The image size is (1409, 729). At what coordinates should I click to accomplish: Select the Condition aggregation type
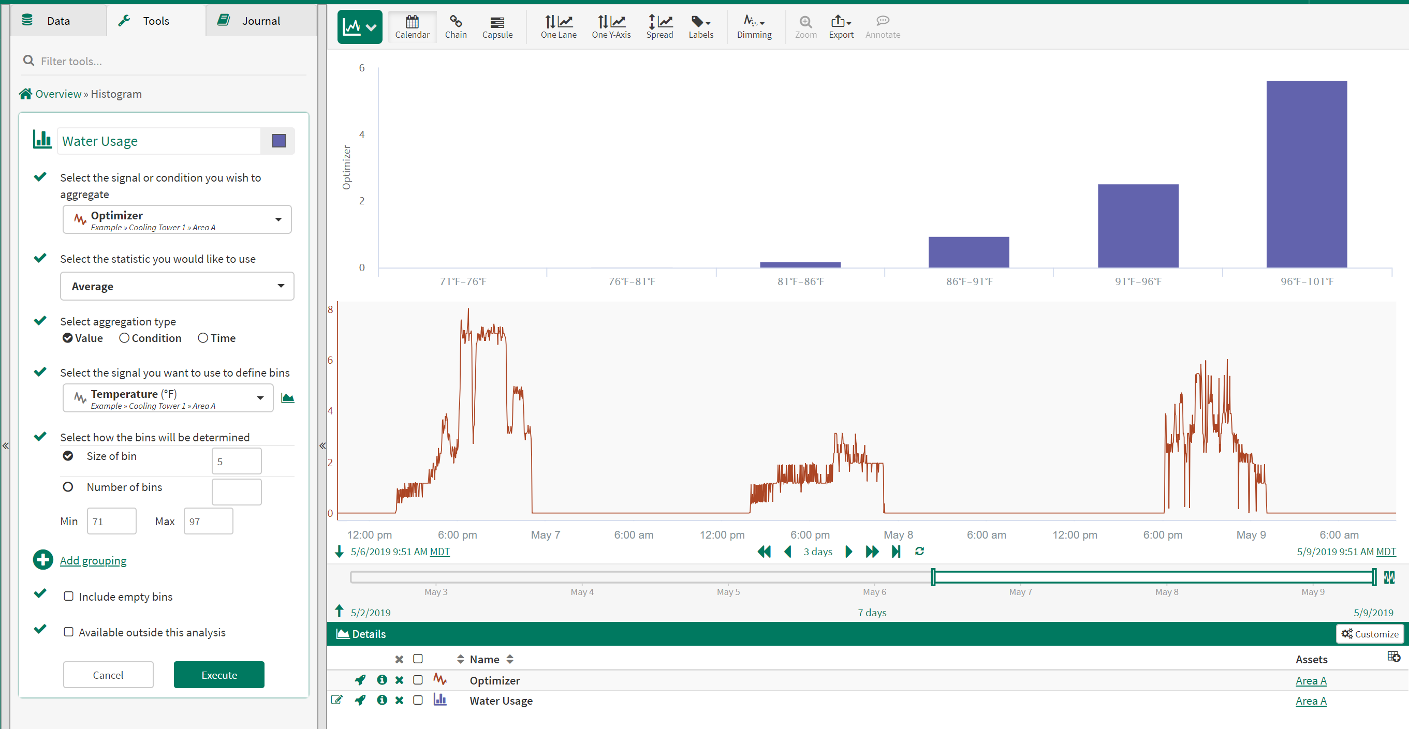click(125, 338)
